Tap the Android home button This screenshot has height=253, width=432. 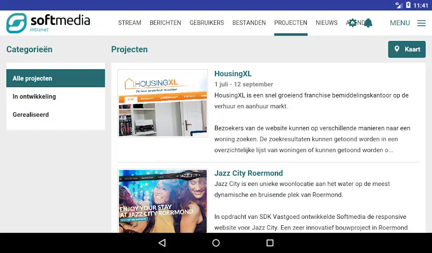pos(216,243)
